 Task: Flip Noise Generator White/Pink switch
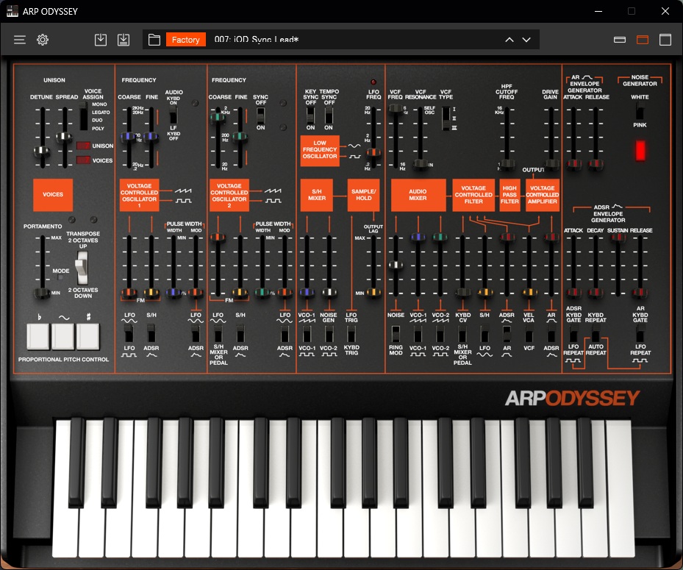click(x=640, y=111)
